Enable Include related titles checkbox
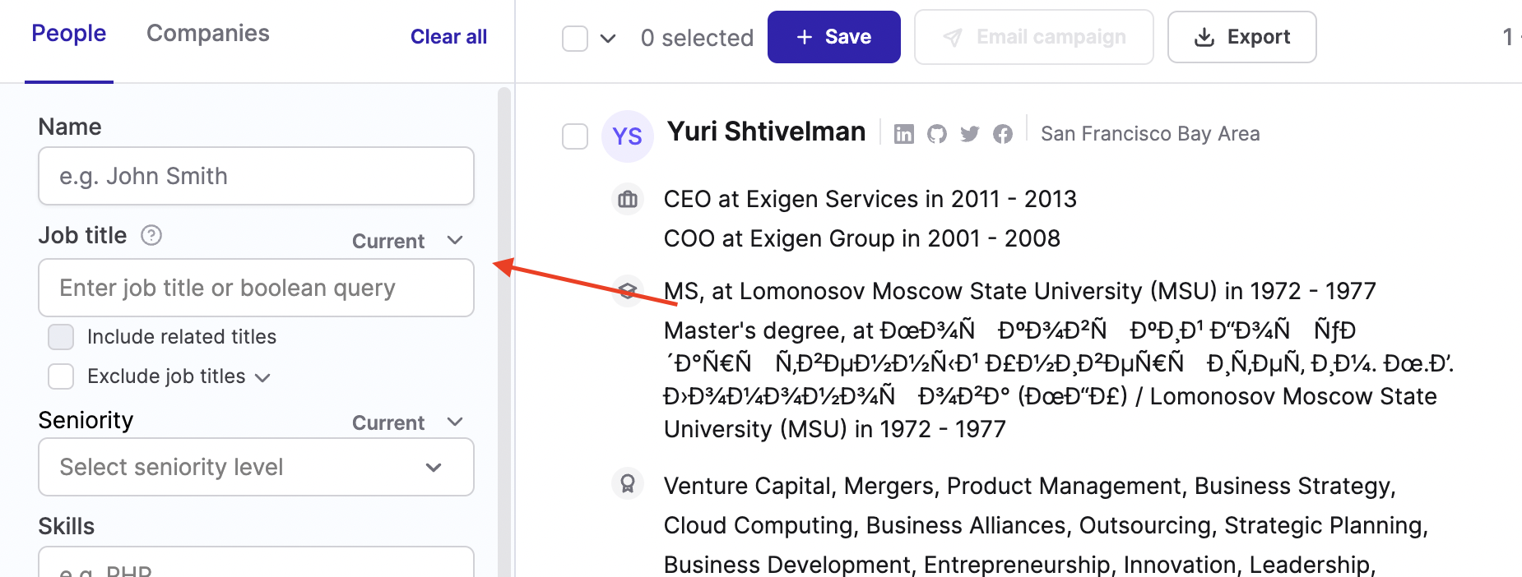This screenshot has width=1522, height=577. [x=61, y=337]
